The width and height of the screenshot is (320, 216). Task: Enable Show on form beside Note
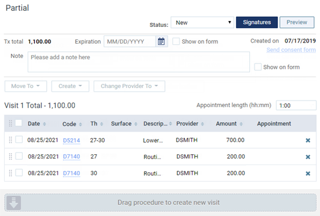pyautogui.click(x=258, y=67)
